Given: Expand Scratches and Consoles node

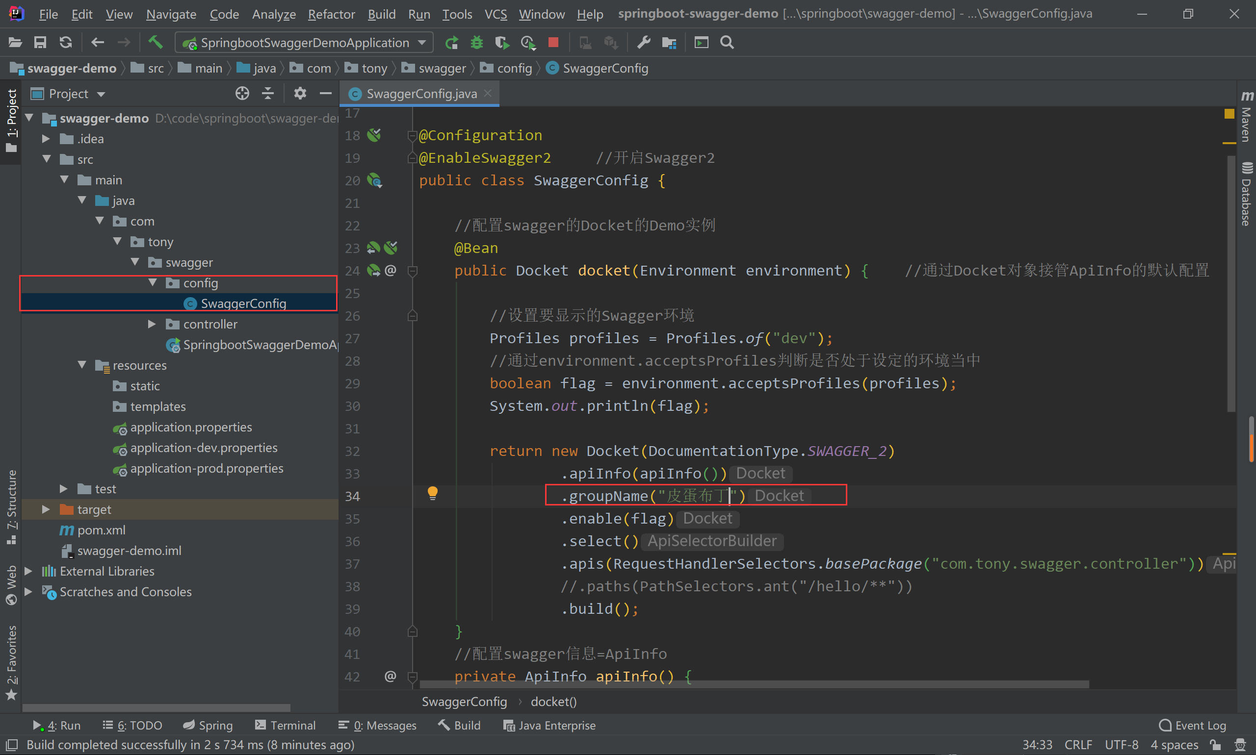Looking at the screenshot, I should (x=28, y=591).
